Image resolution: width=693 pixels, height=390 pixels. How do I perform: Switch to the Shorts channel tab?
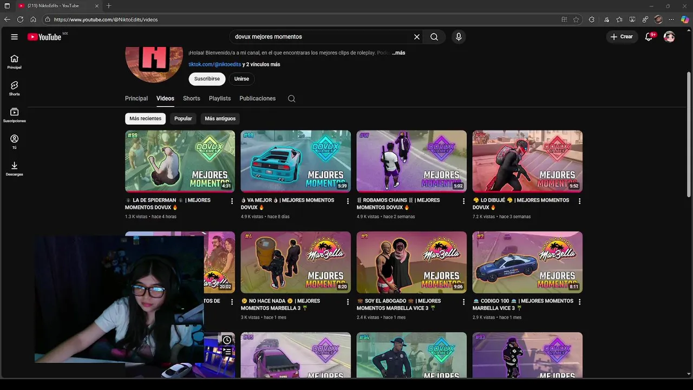[x=192, y=99]
